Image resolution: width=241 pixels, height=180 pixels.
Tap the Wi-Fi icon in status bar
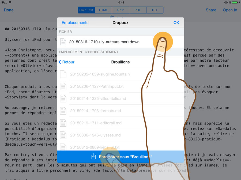point(10,2)
